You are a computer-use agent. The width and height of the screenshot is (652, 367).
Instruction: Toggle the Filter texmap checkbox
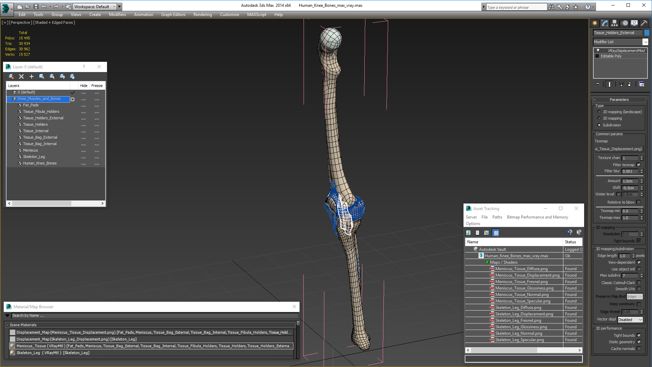(x=639, y=165)
